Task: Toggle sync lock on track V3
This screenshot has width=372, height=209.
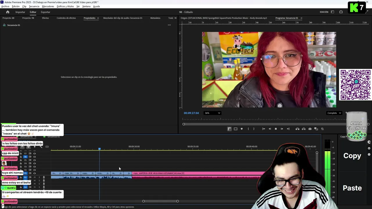Action: tap(30, 167)
